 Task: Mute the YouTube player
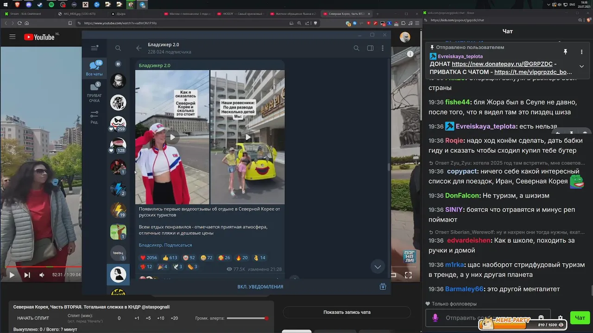[42, 275]
